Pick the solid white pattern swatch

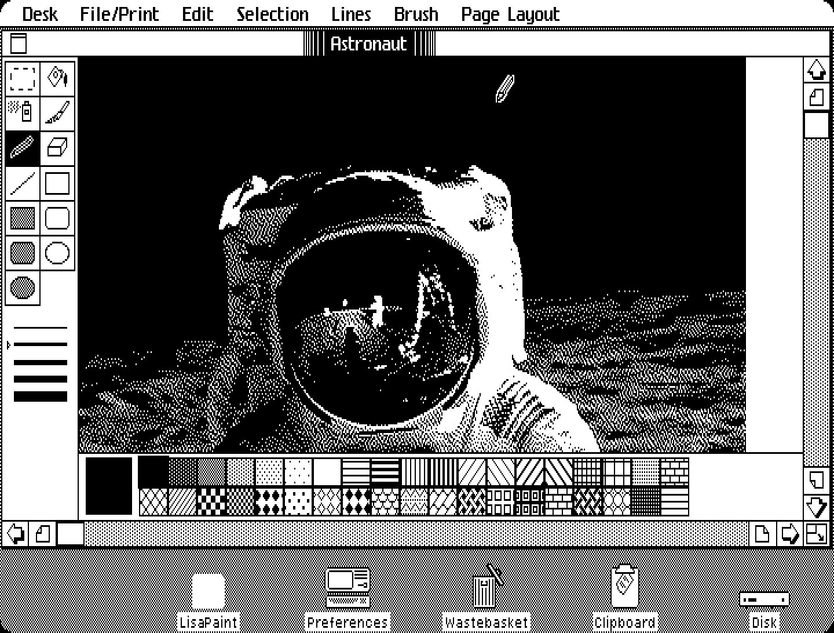pyautogui.click(x=327, y=472)
